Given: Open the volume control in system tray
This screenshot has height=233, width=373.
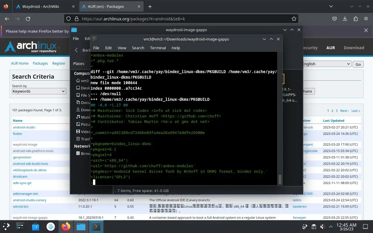Looking at the screenshot, I should pyautogui.click(x=322, y=227).
